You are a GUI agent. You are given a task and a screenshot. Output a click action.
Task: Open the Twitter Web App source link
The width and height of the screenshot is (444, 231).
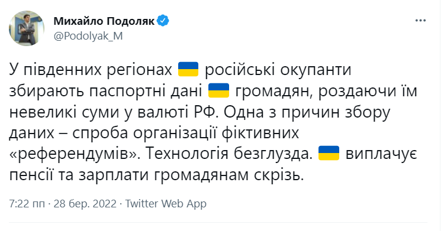pyautogui.click(x=166, y=204)
